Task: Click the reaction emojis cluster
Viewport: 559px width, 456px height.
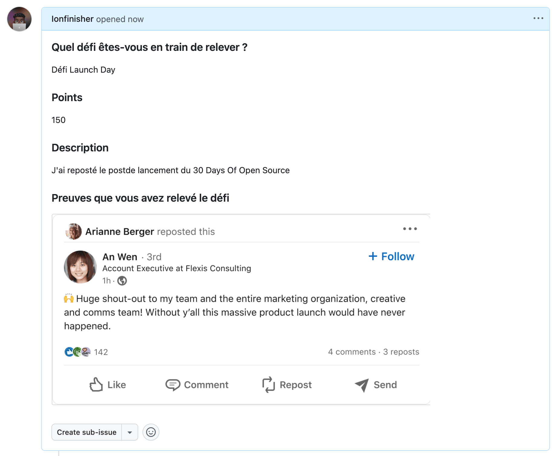Action: pyautogui.click(x=77, y=352)
